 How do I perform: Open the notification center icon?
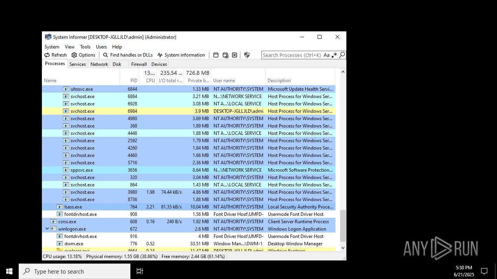[484, 271]
